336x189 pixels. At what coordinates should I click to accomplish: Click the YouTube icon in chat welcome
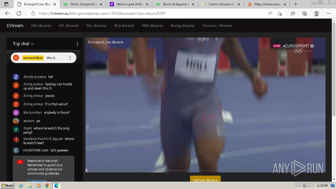coord(20,162)
